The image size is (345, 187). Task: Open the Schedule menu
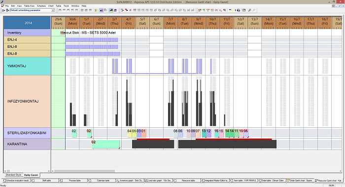(41, 6)
